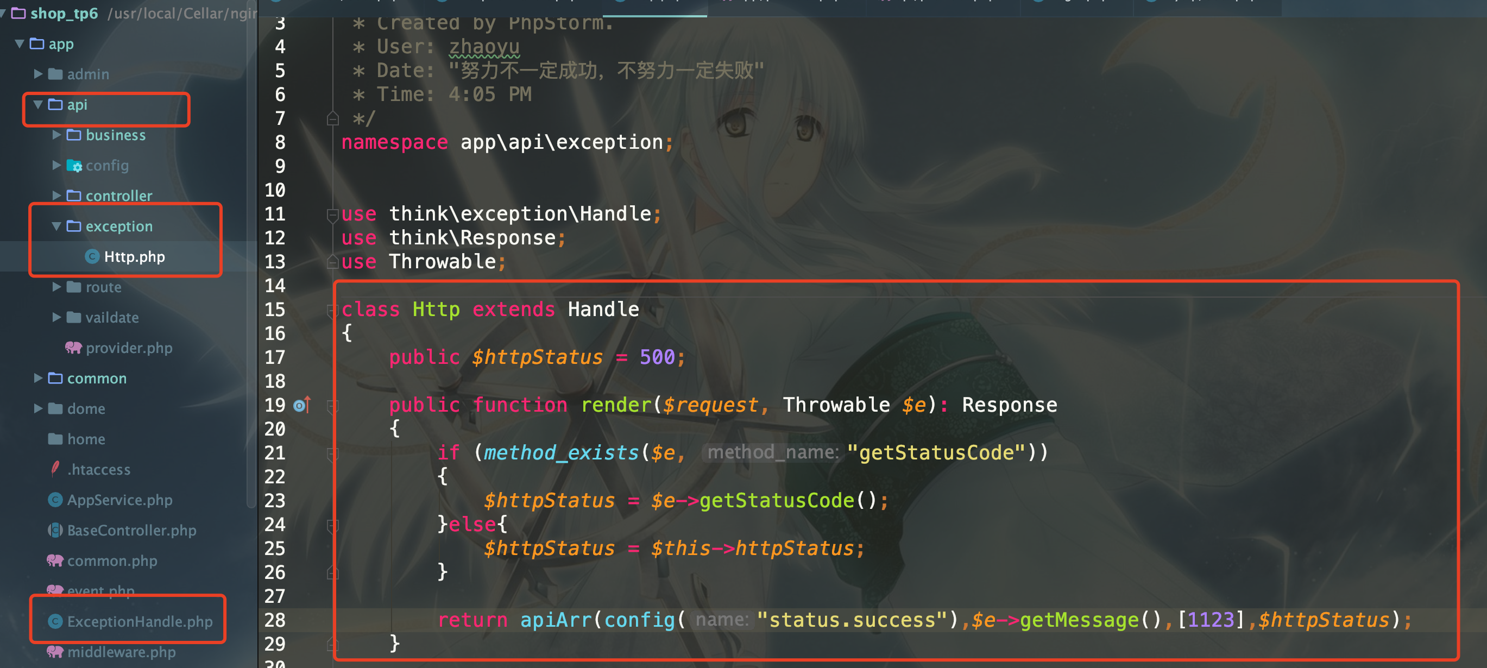Click the dome folder icon

point(55,408)
